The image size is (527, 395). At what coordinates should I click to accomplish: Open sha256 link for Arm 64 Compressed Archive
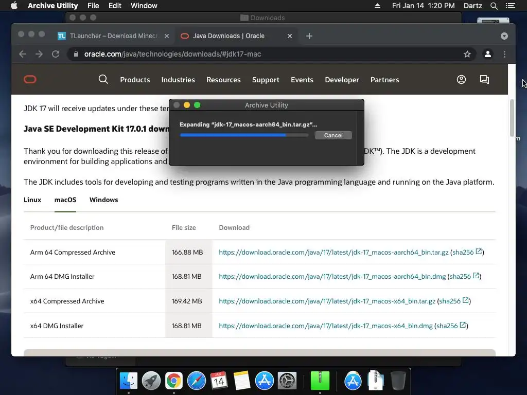[x=467, y=252]
